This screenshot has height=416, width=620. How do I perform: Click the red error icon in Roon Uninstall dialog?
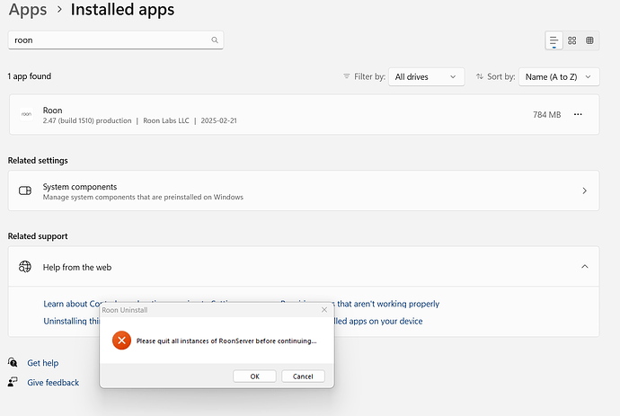(121, 340)
